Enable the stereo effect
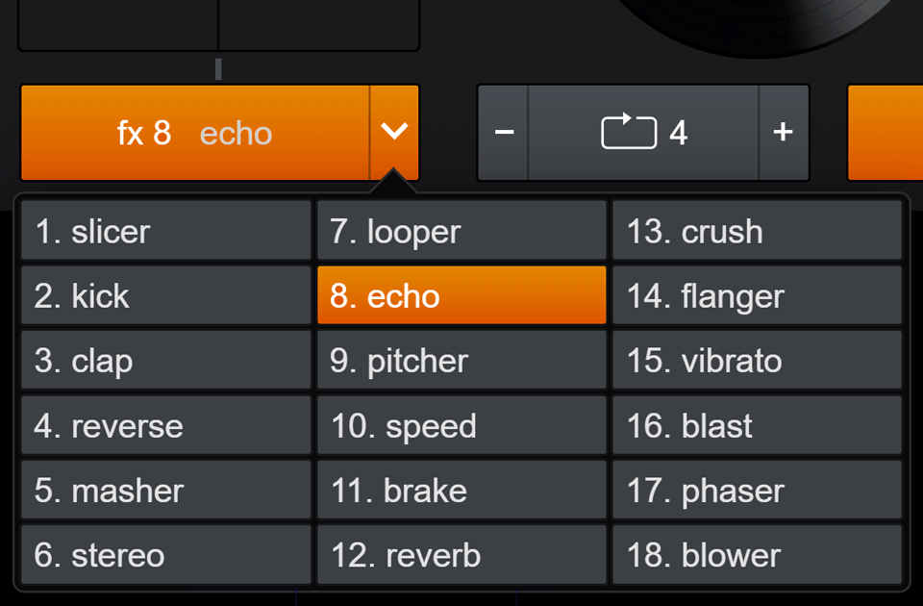 click(x=164, y=553)
